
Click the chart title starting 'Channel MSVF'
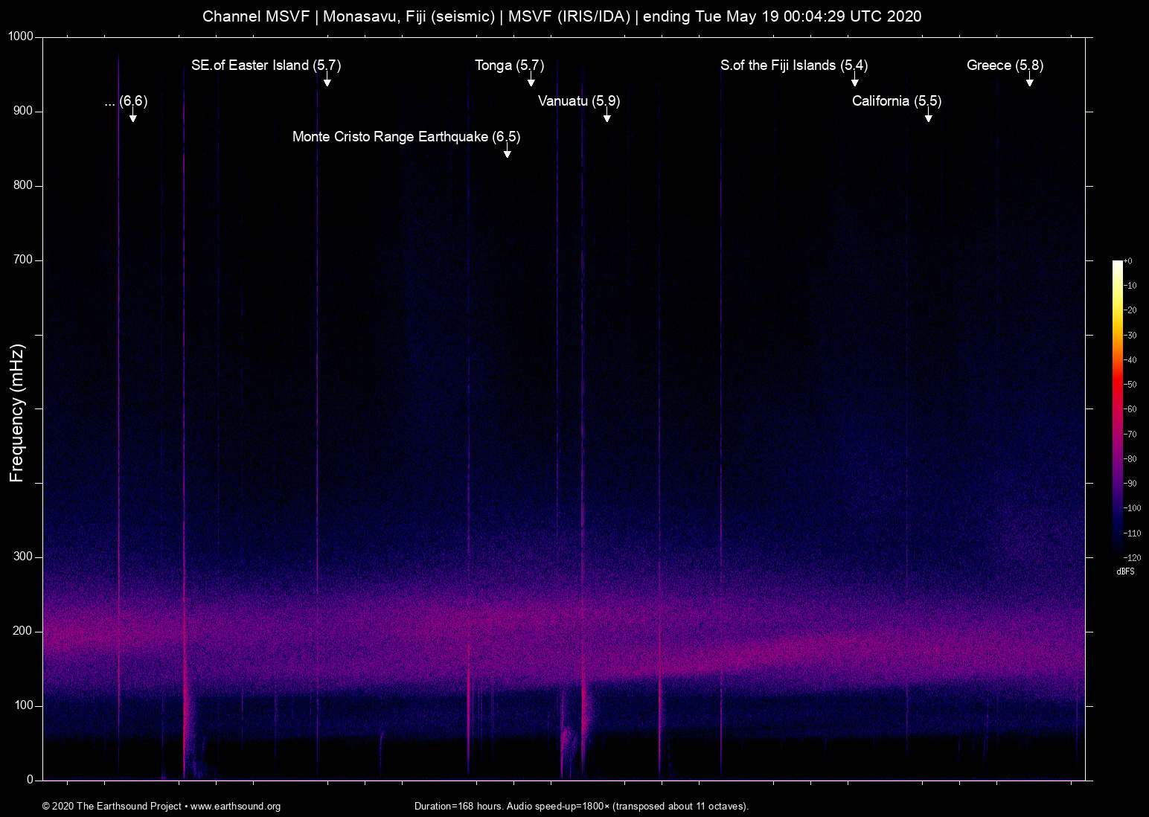point(562,16)
